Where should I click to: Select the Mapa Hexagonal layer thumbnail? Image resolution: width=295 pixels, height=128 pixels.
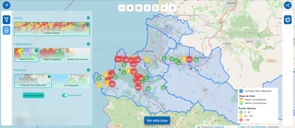pos(52,55)
